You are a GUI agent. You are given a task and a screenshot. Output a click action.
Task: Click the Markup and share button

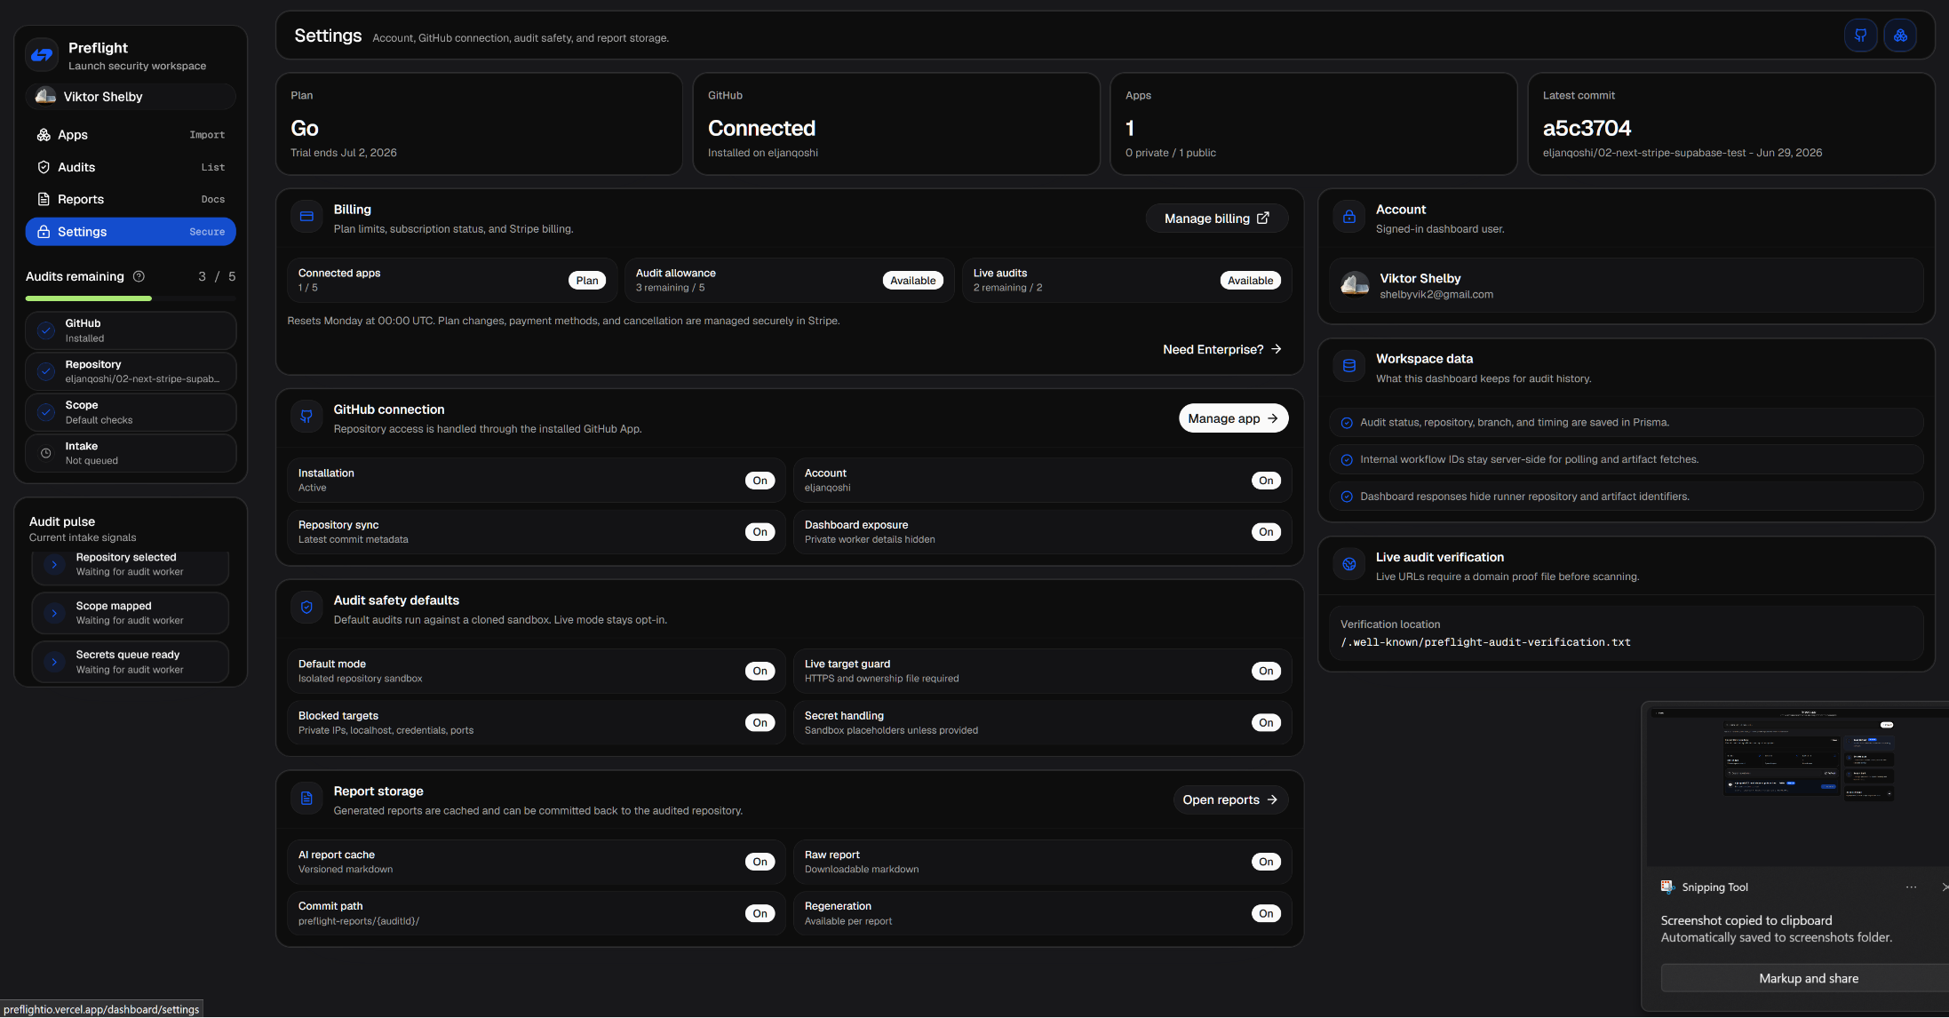[1807, 978]
